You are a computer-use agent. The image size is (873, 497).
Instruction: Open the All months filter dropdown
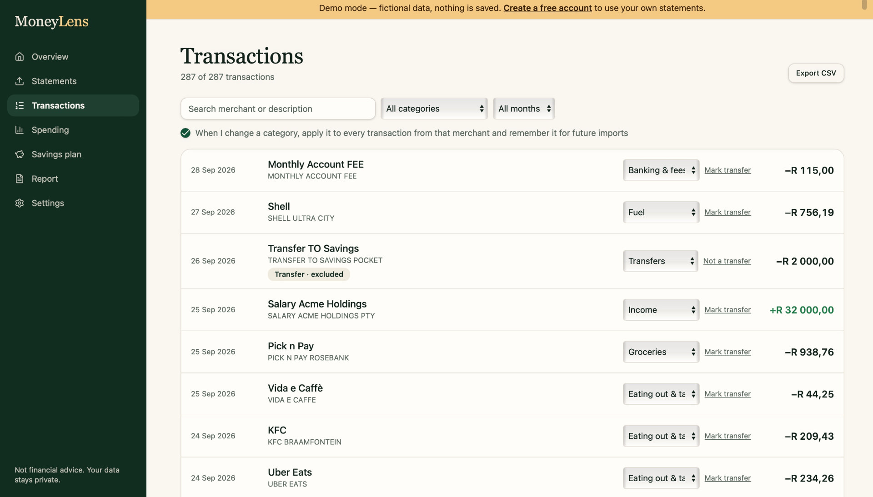pyautogui.click(x=524, y=109)
